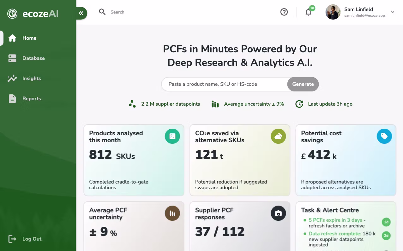Image resolution: width=403 pixels, height=251 pixels.
Task: Click Sam Linfield's profile avatar
Action: tap(333, 12)
